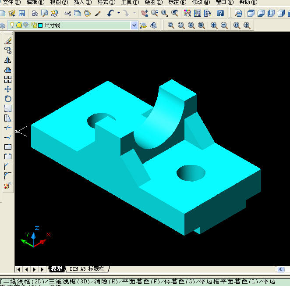This screenshot has width=290, height=286.
Task: Open the 格式(O) menu
Action: point(106,2)
